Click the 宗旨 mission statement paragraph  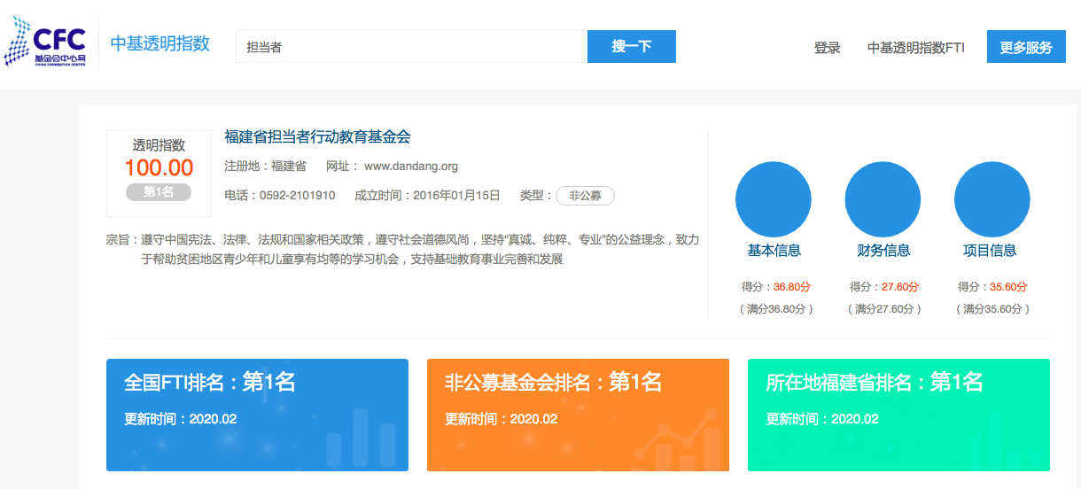tap(403, 250)
